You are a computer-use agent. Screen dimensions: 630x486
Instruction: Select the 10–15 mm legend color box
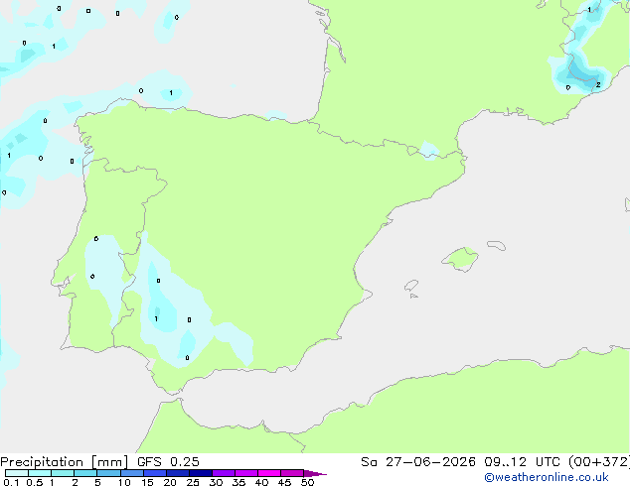pos(132,473)
